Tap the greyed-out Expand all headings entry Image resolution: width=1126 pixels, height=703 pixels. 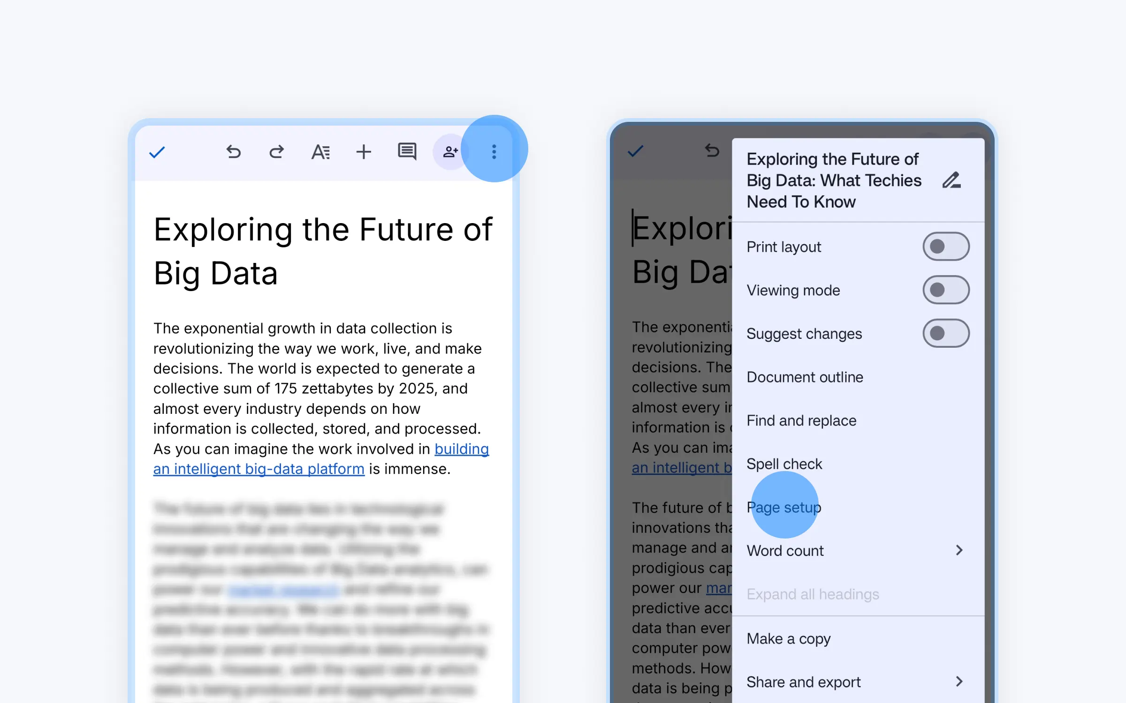(858, 594)
